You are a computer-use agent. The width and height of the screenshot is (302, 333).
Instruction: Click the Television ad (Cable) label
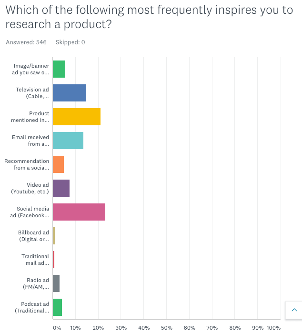click(32, 93)
